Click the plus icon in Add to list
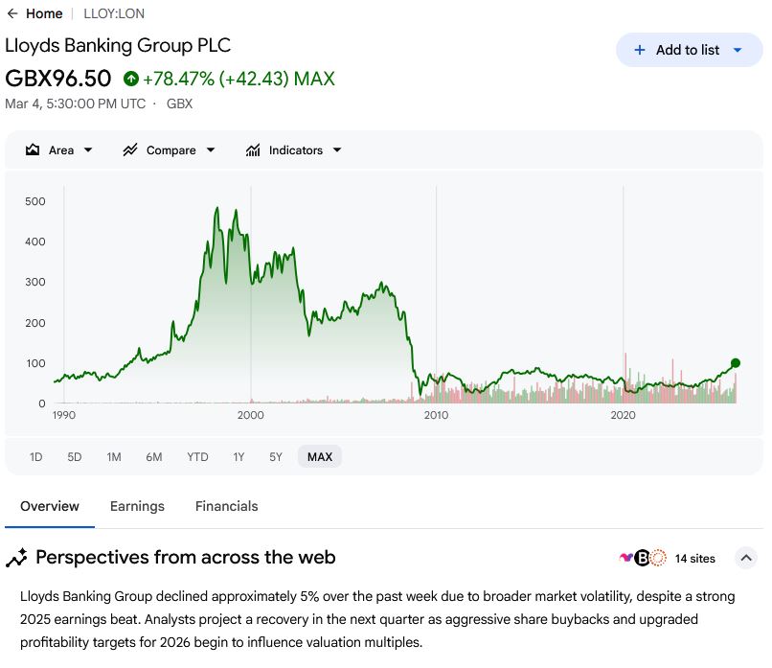This screenshot has width=772, height=668. 640,50
